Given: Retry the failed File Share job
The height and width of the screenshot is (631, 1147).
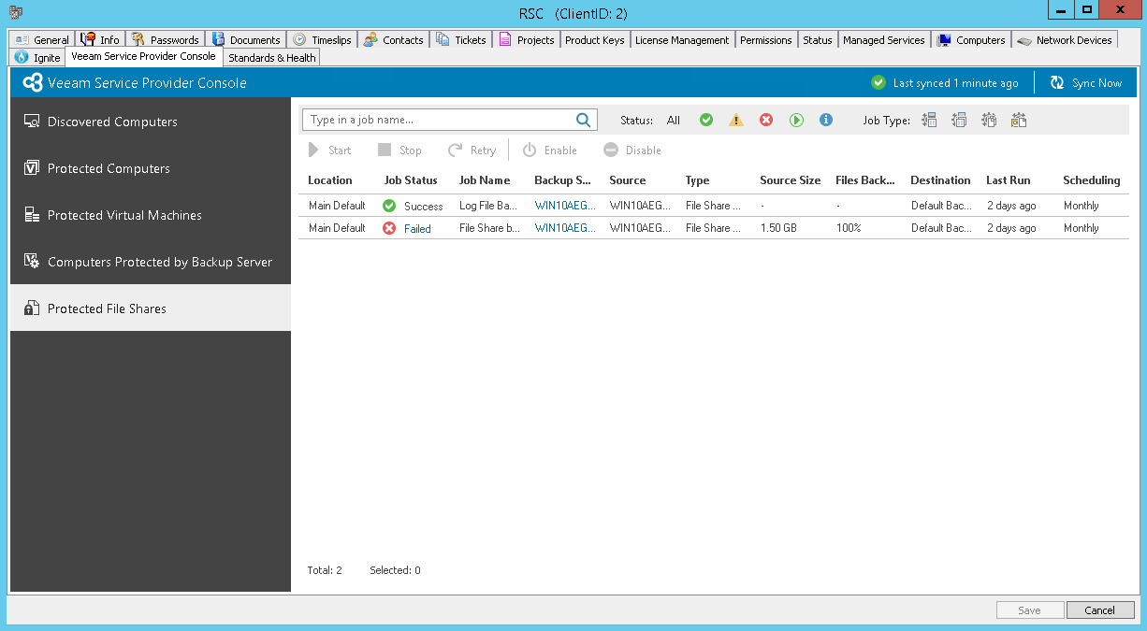Looking at the screenshot, I should click(472, 150).
